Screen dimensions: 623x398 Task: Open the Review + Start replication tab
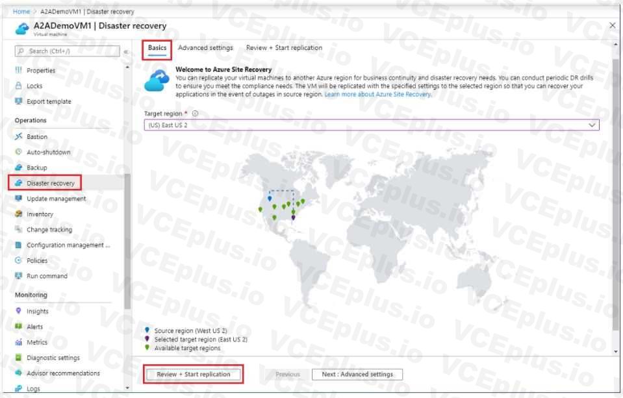tap(284, 47)
